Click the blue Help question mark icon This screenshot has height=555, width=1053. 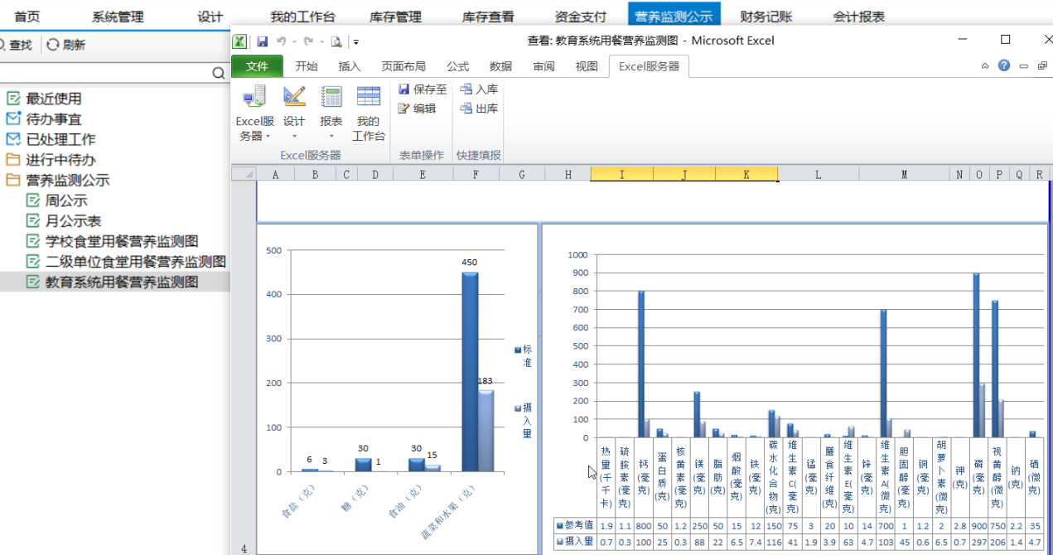tap(1004, 65)
